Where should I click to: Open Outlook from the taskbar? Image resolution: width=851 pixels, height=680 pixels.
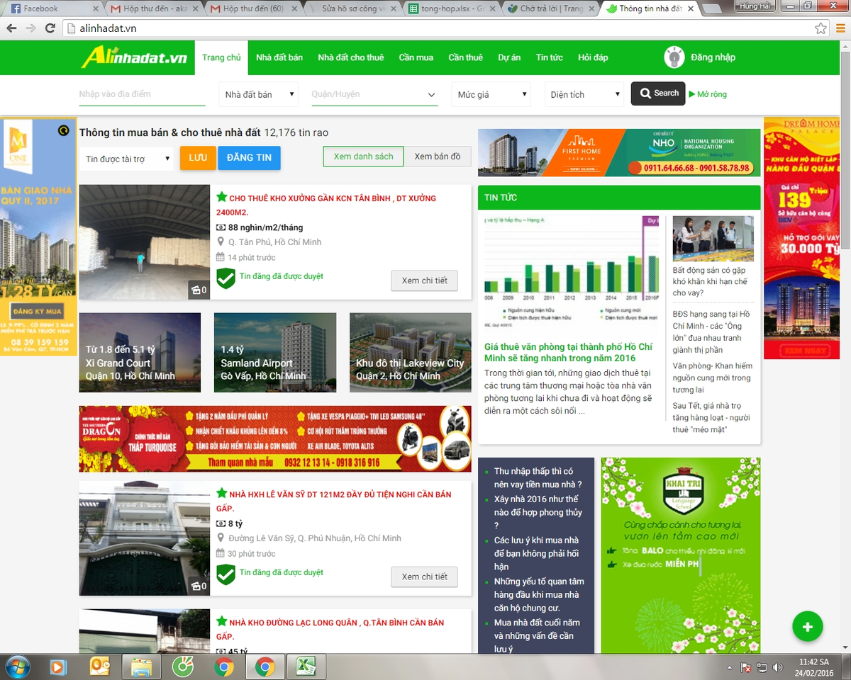[x=99, y=667]
